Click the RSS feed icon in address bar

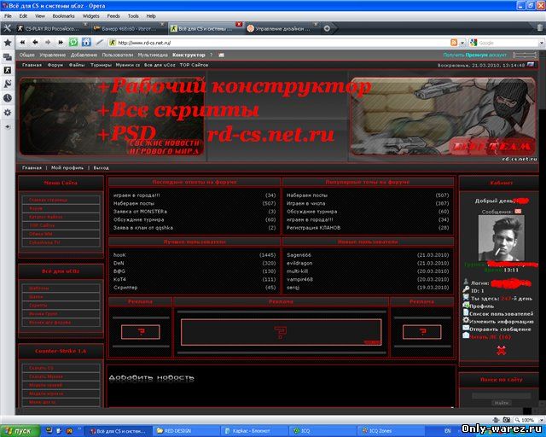coord(452,42)
